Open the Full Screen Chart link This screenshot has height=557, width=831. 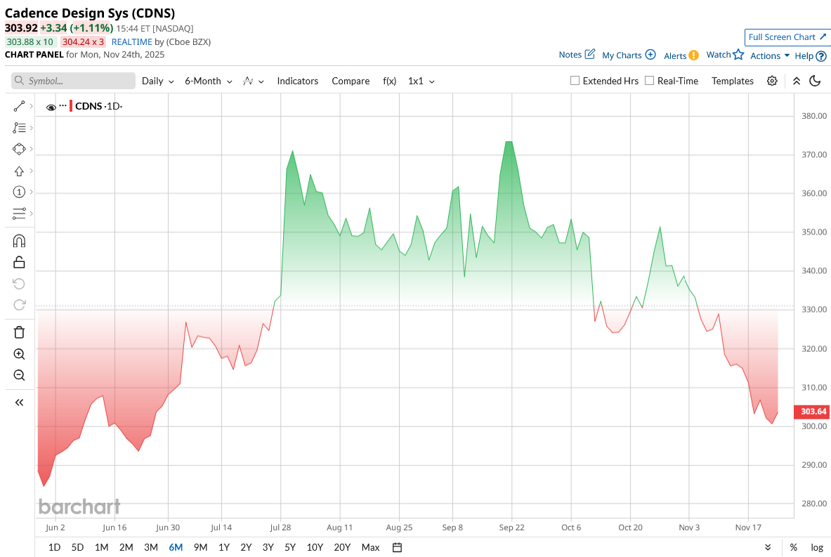point(787,37)
